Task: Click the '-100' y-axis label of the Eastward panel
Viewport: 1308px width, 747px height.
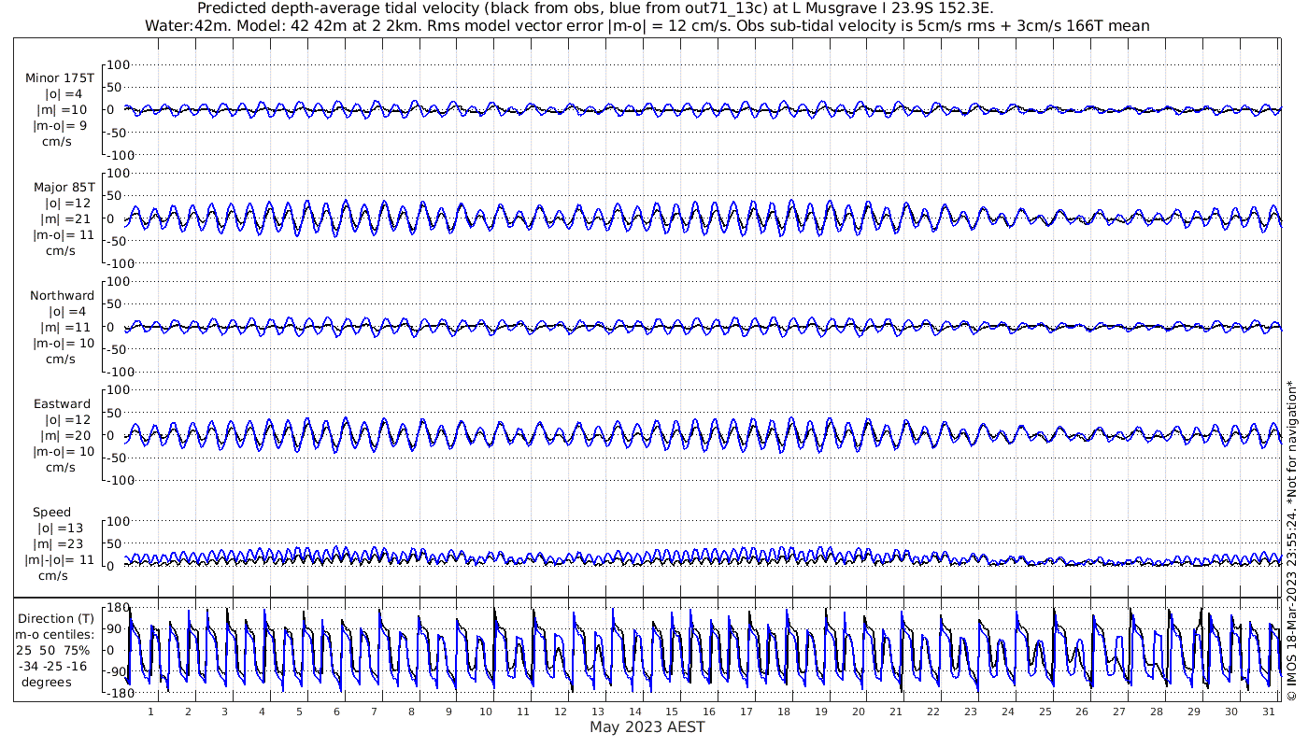Action: click(x=121, y=480)
